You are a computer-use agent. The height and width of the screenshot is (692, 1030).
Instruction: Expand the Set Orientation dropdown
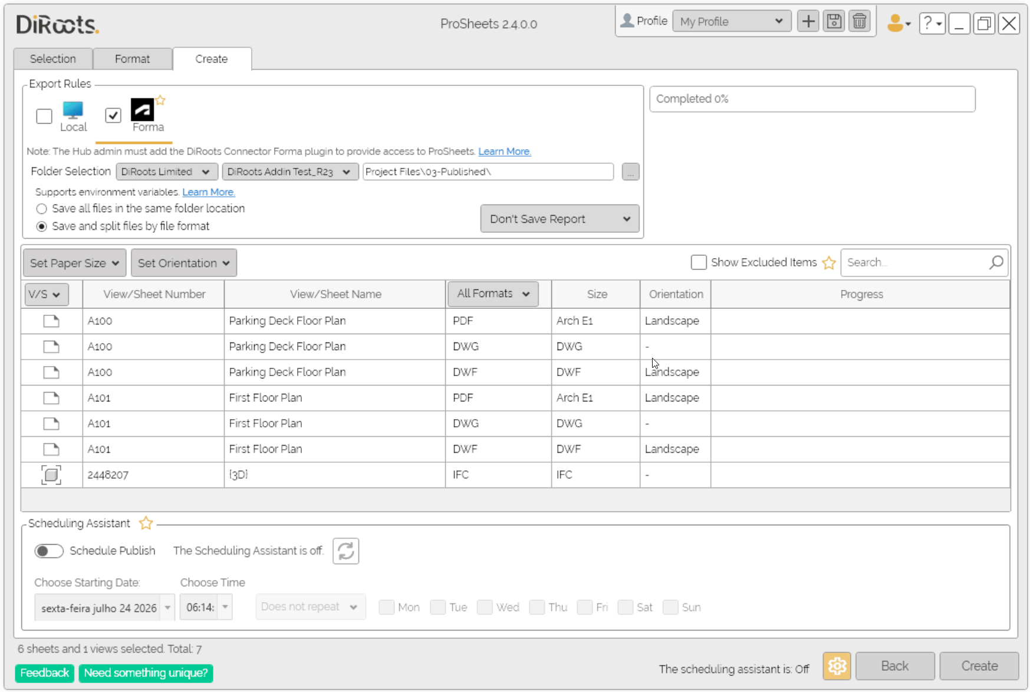(184, 263)
